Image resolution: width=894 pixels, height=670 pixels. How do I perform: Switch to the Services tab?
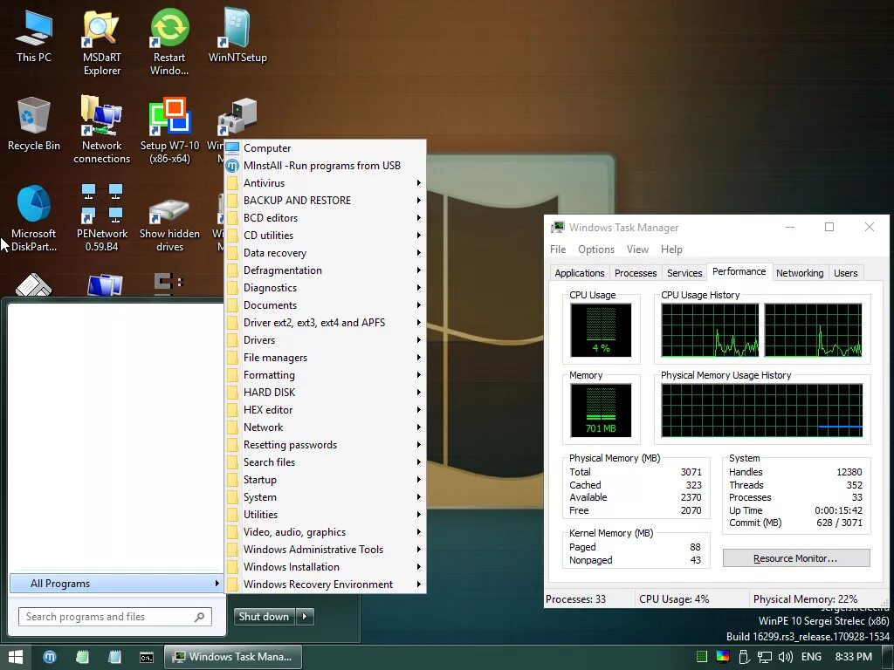point(684,273)
